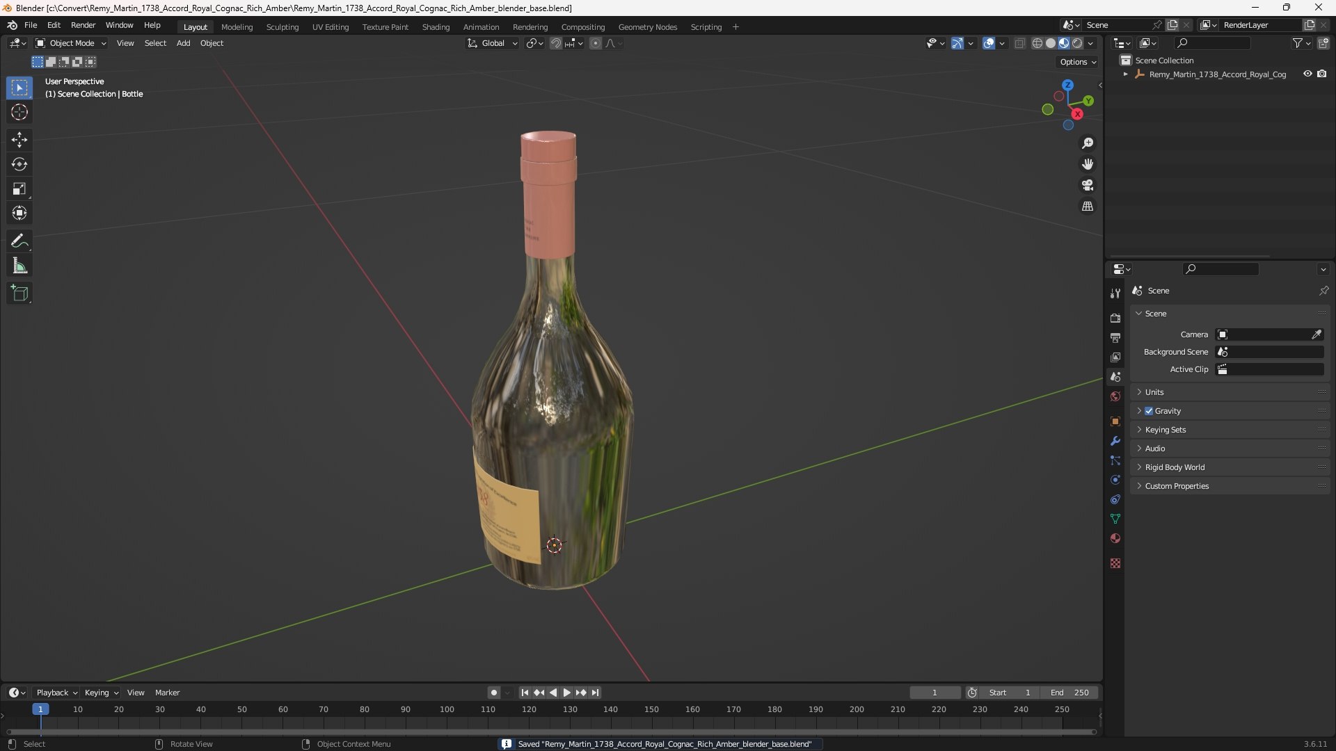Expand the Keying Sets panel

pyautogui.click(x=1230, y=430)
